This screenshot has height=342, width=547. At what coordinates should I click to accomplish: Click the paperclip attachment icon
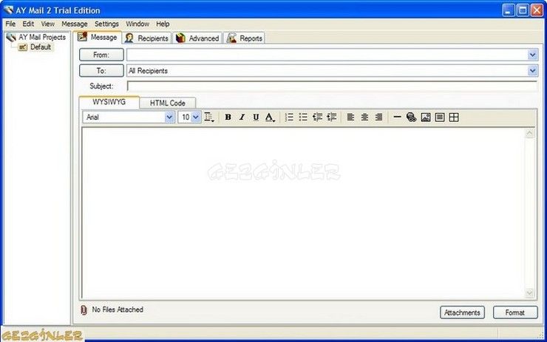click(84, 310)
